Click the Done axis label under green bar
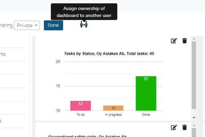Viewport: 205px width, 137px height. pyautogui.click(x=146, y=115)
